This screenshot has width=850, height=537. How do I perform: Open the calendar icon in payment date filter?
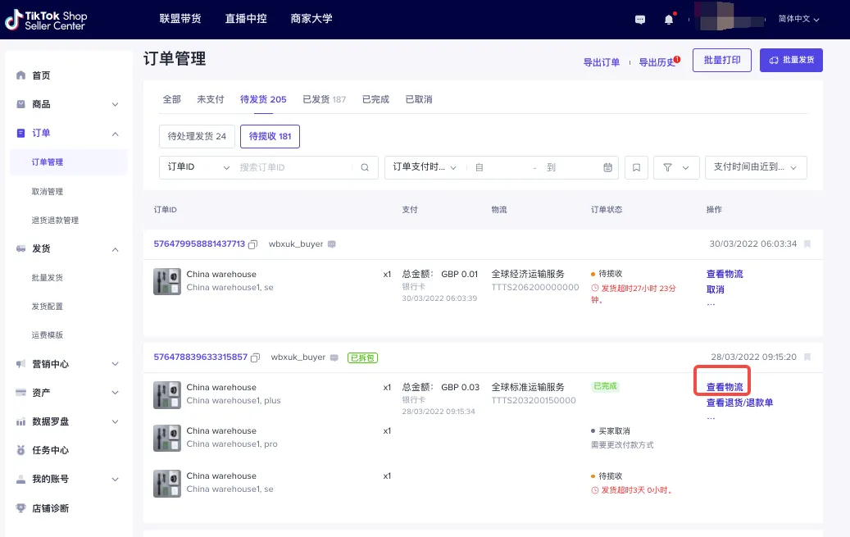coord(607,167)
